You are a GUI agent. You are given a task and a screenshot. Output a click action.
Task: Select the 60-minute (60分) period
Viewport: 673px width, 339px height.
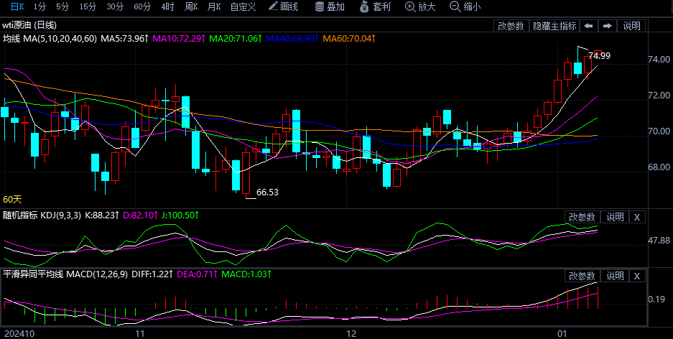pos(142,7)
